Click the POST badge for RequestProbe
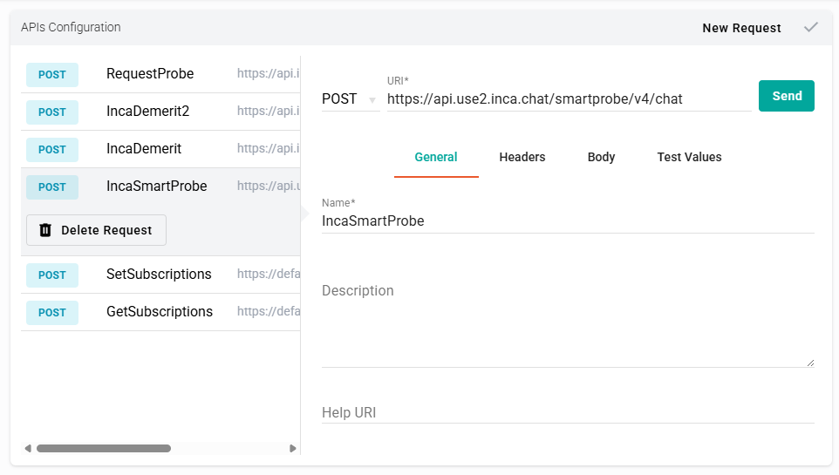The image size is (839, 475). 52,74
